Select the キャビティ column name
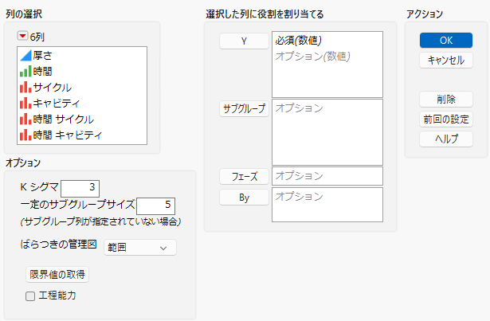Image resolution: width=490 pixels, height=321 pixels. click(x=57, y=103)
